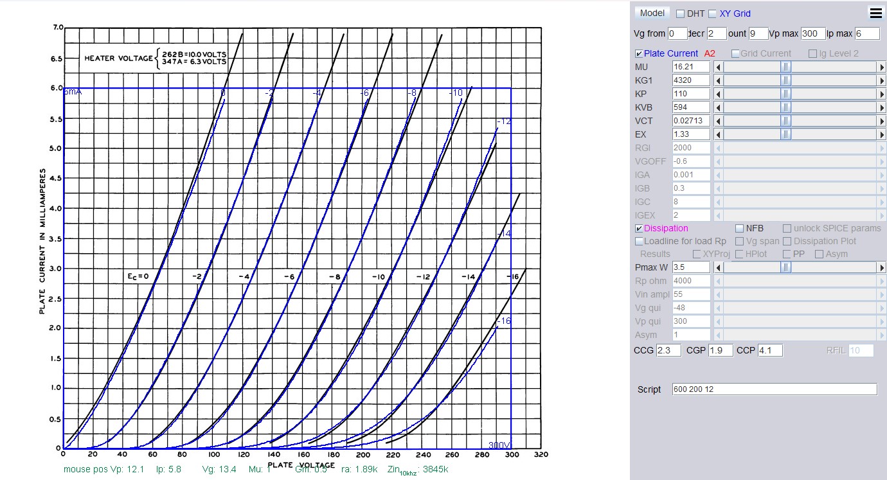Image resolution: width=887 pixels, height=480 pixels.
Task: Decrease MU with left slider arrow
Action: [x=719, y=67]
